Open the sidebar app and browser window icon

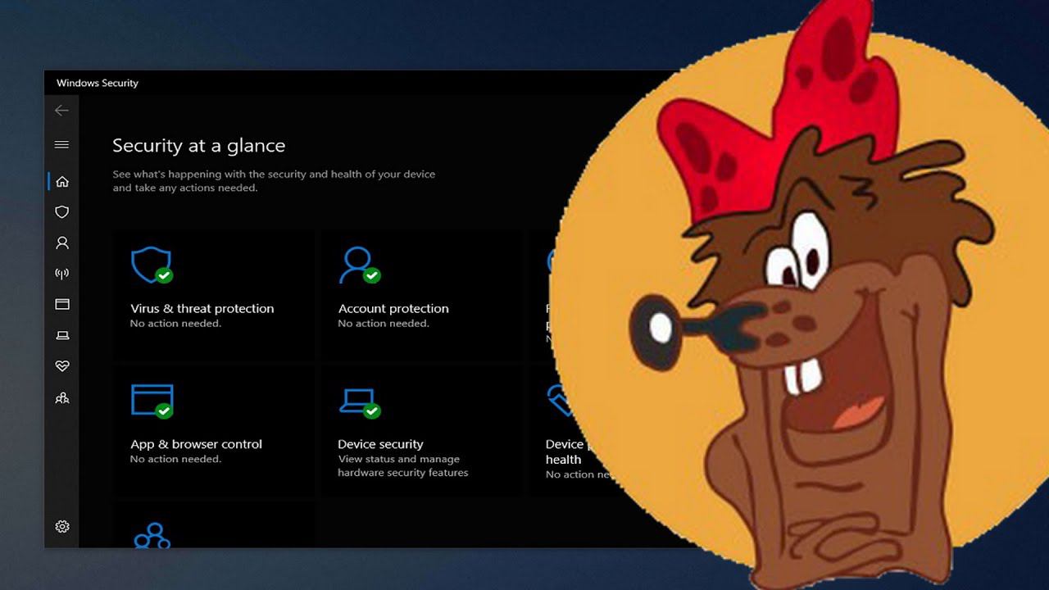[x=62, y=304]
